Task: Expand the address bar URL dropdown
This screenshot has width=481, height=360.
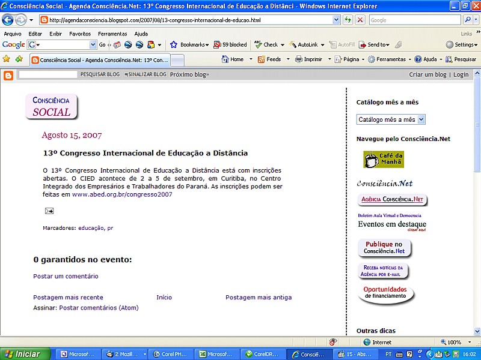Action: pyautogui.click(x=336, y=20)
